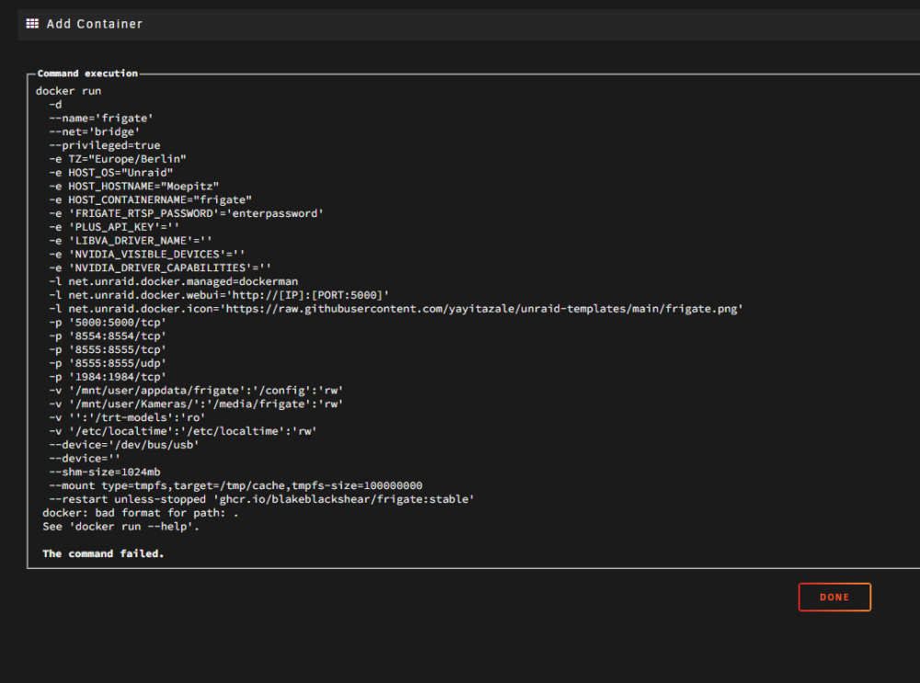920x683 pixels.
Task: Click the See 'docker run --help' line
Action: pos(121,527)
